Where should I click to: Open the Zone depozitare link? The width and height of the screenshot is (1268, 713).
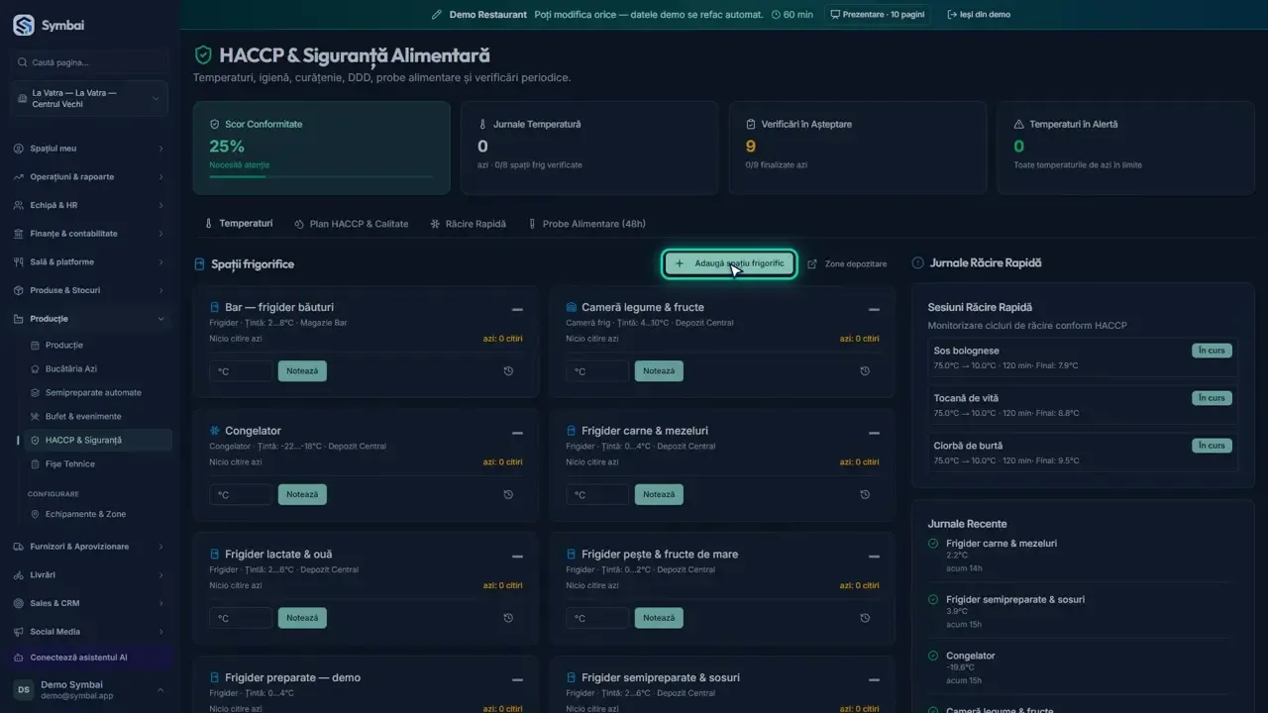pyautogui.click(x=848, y=264)
